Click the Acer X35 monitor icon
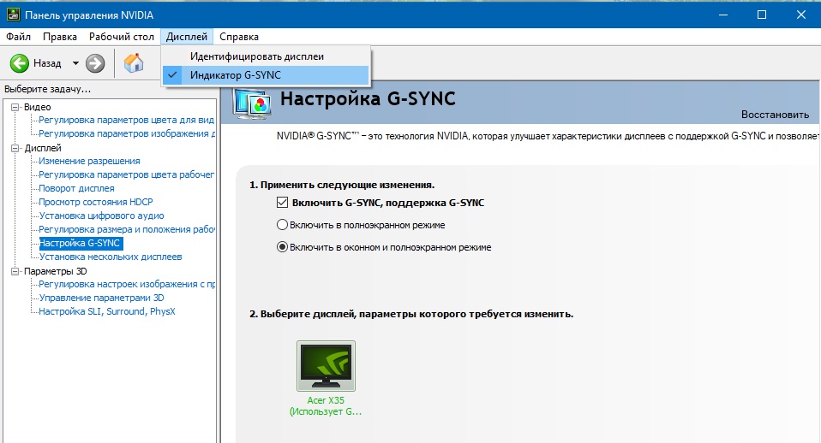 point(326,366)
